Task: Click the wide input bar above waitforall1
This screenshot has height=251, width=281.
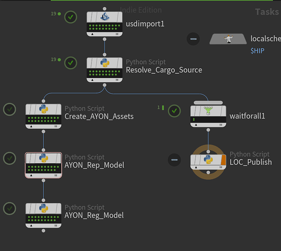Action: pyautogui.click(x=208, y=102)
